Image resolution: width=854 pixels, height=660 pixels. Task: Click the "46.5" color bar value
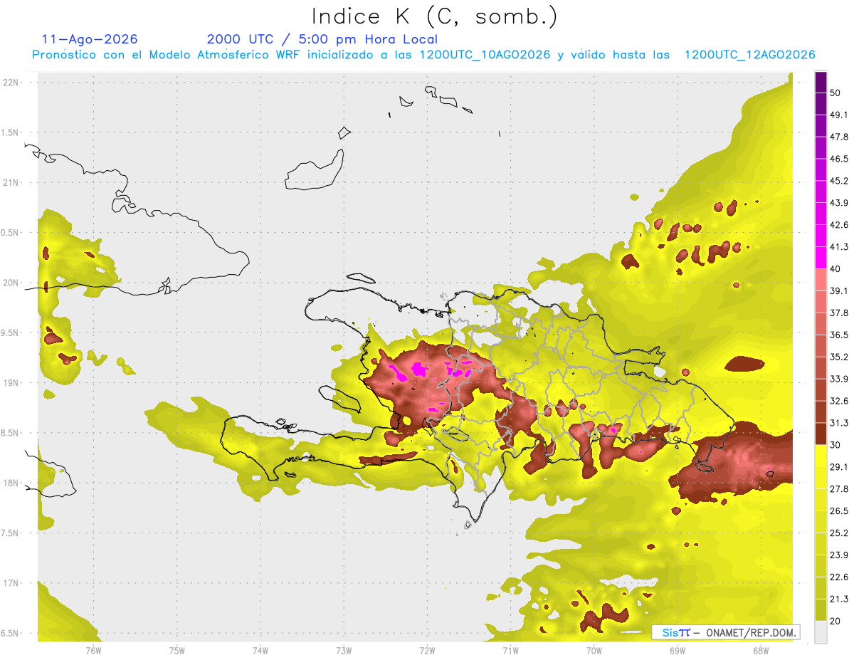(x=839, y=159)
